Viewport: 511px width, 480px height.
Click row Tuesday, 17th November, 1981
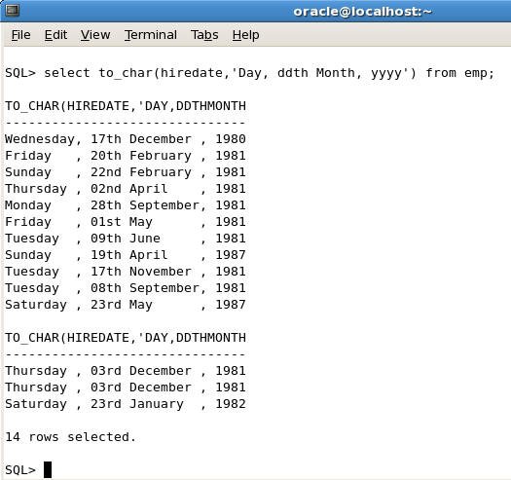(126, 272)
